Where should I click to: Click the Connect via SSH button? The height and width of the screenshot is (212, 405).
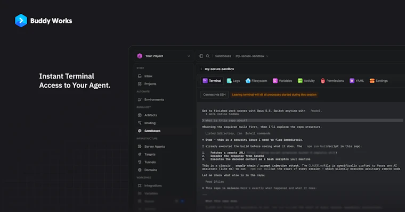[214, 95]
